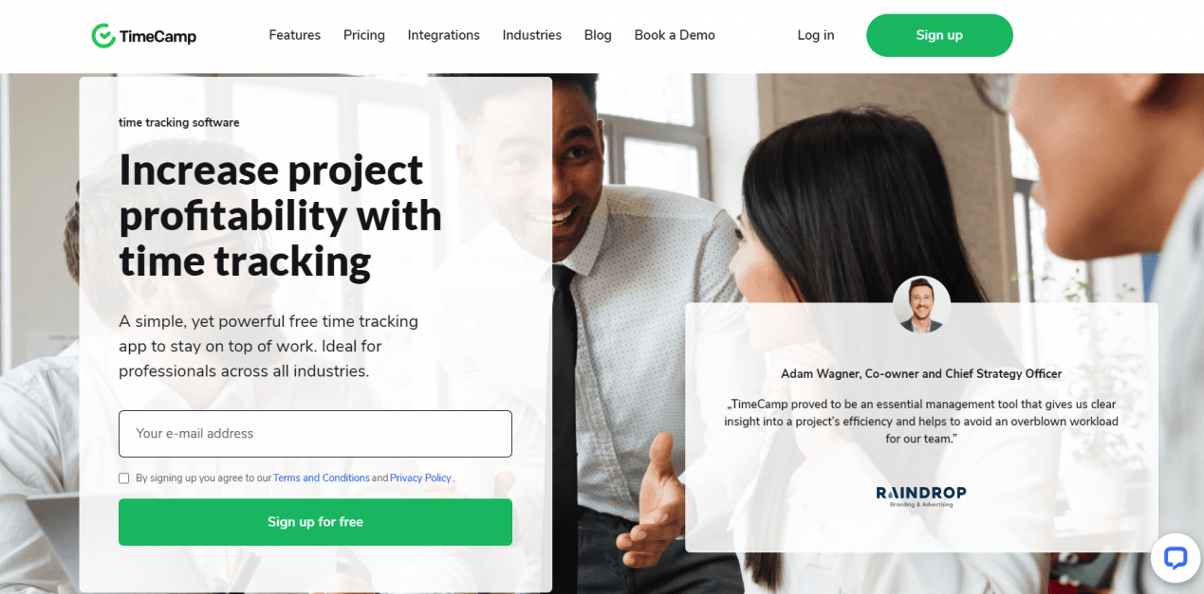Click the Raindrop company logo

coord(920,495)
